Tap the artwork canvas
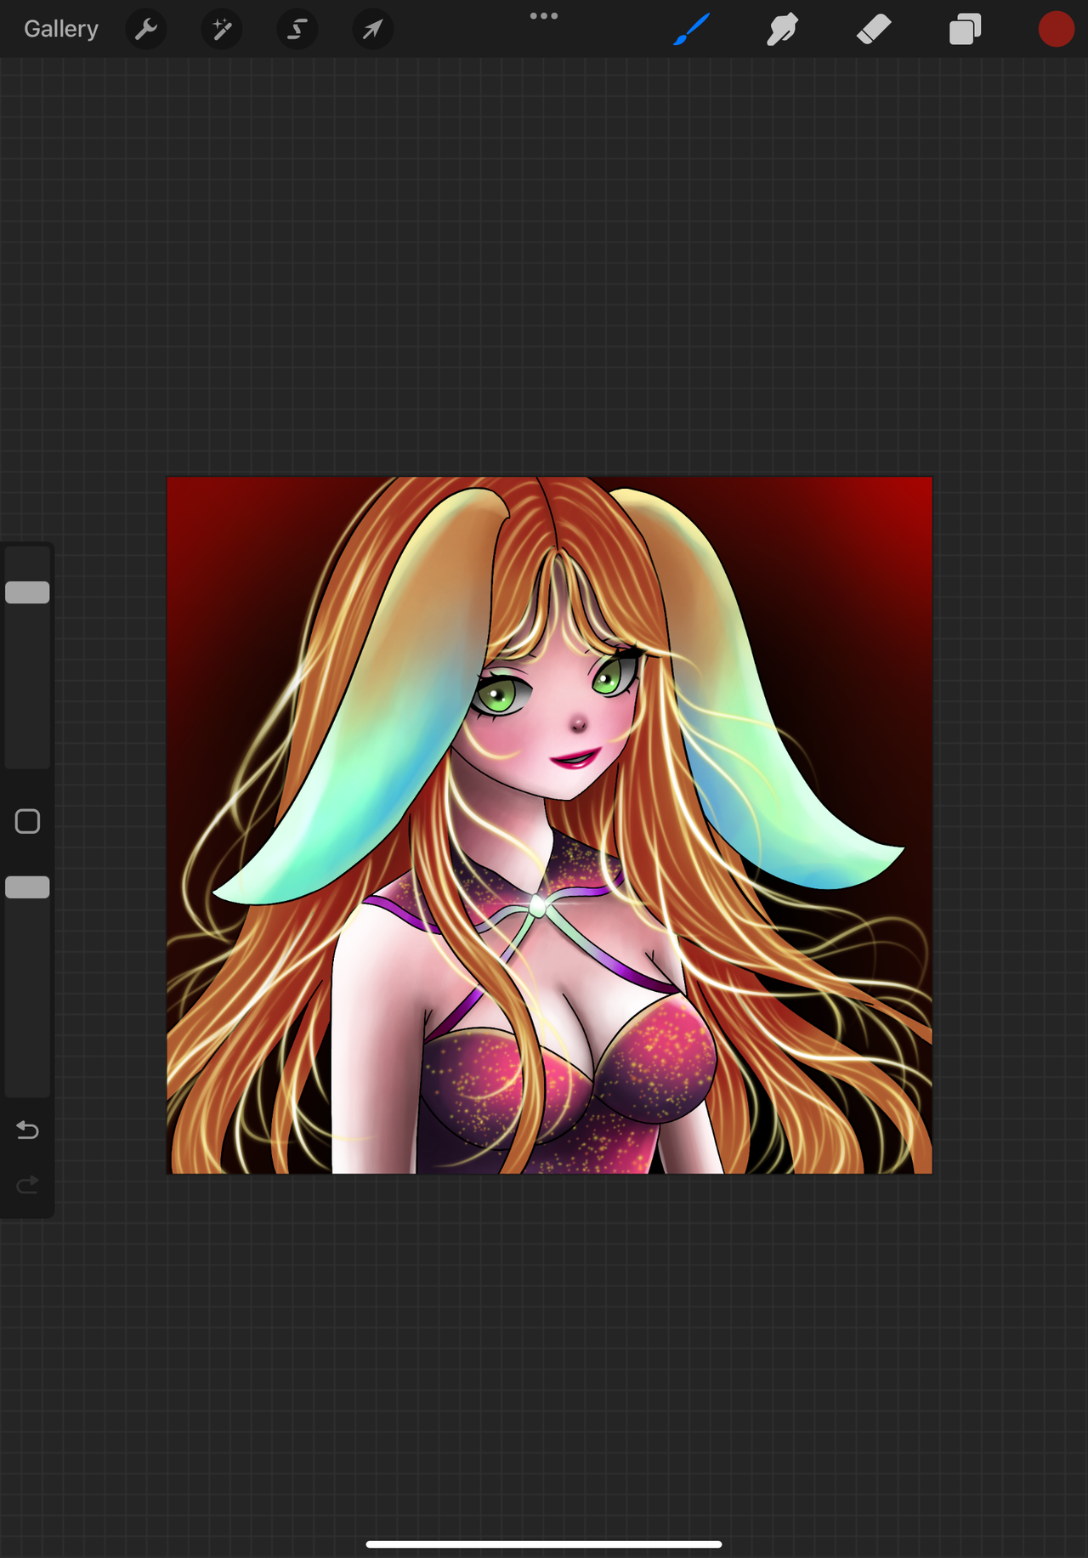The image size is (1088, 1558). [x=549, y=825]
